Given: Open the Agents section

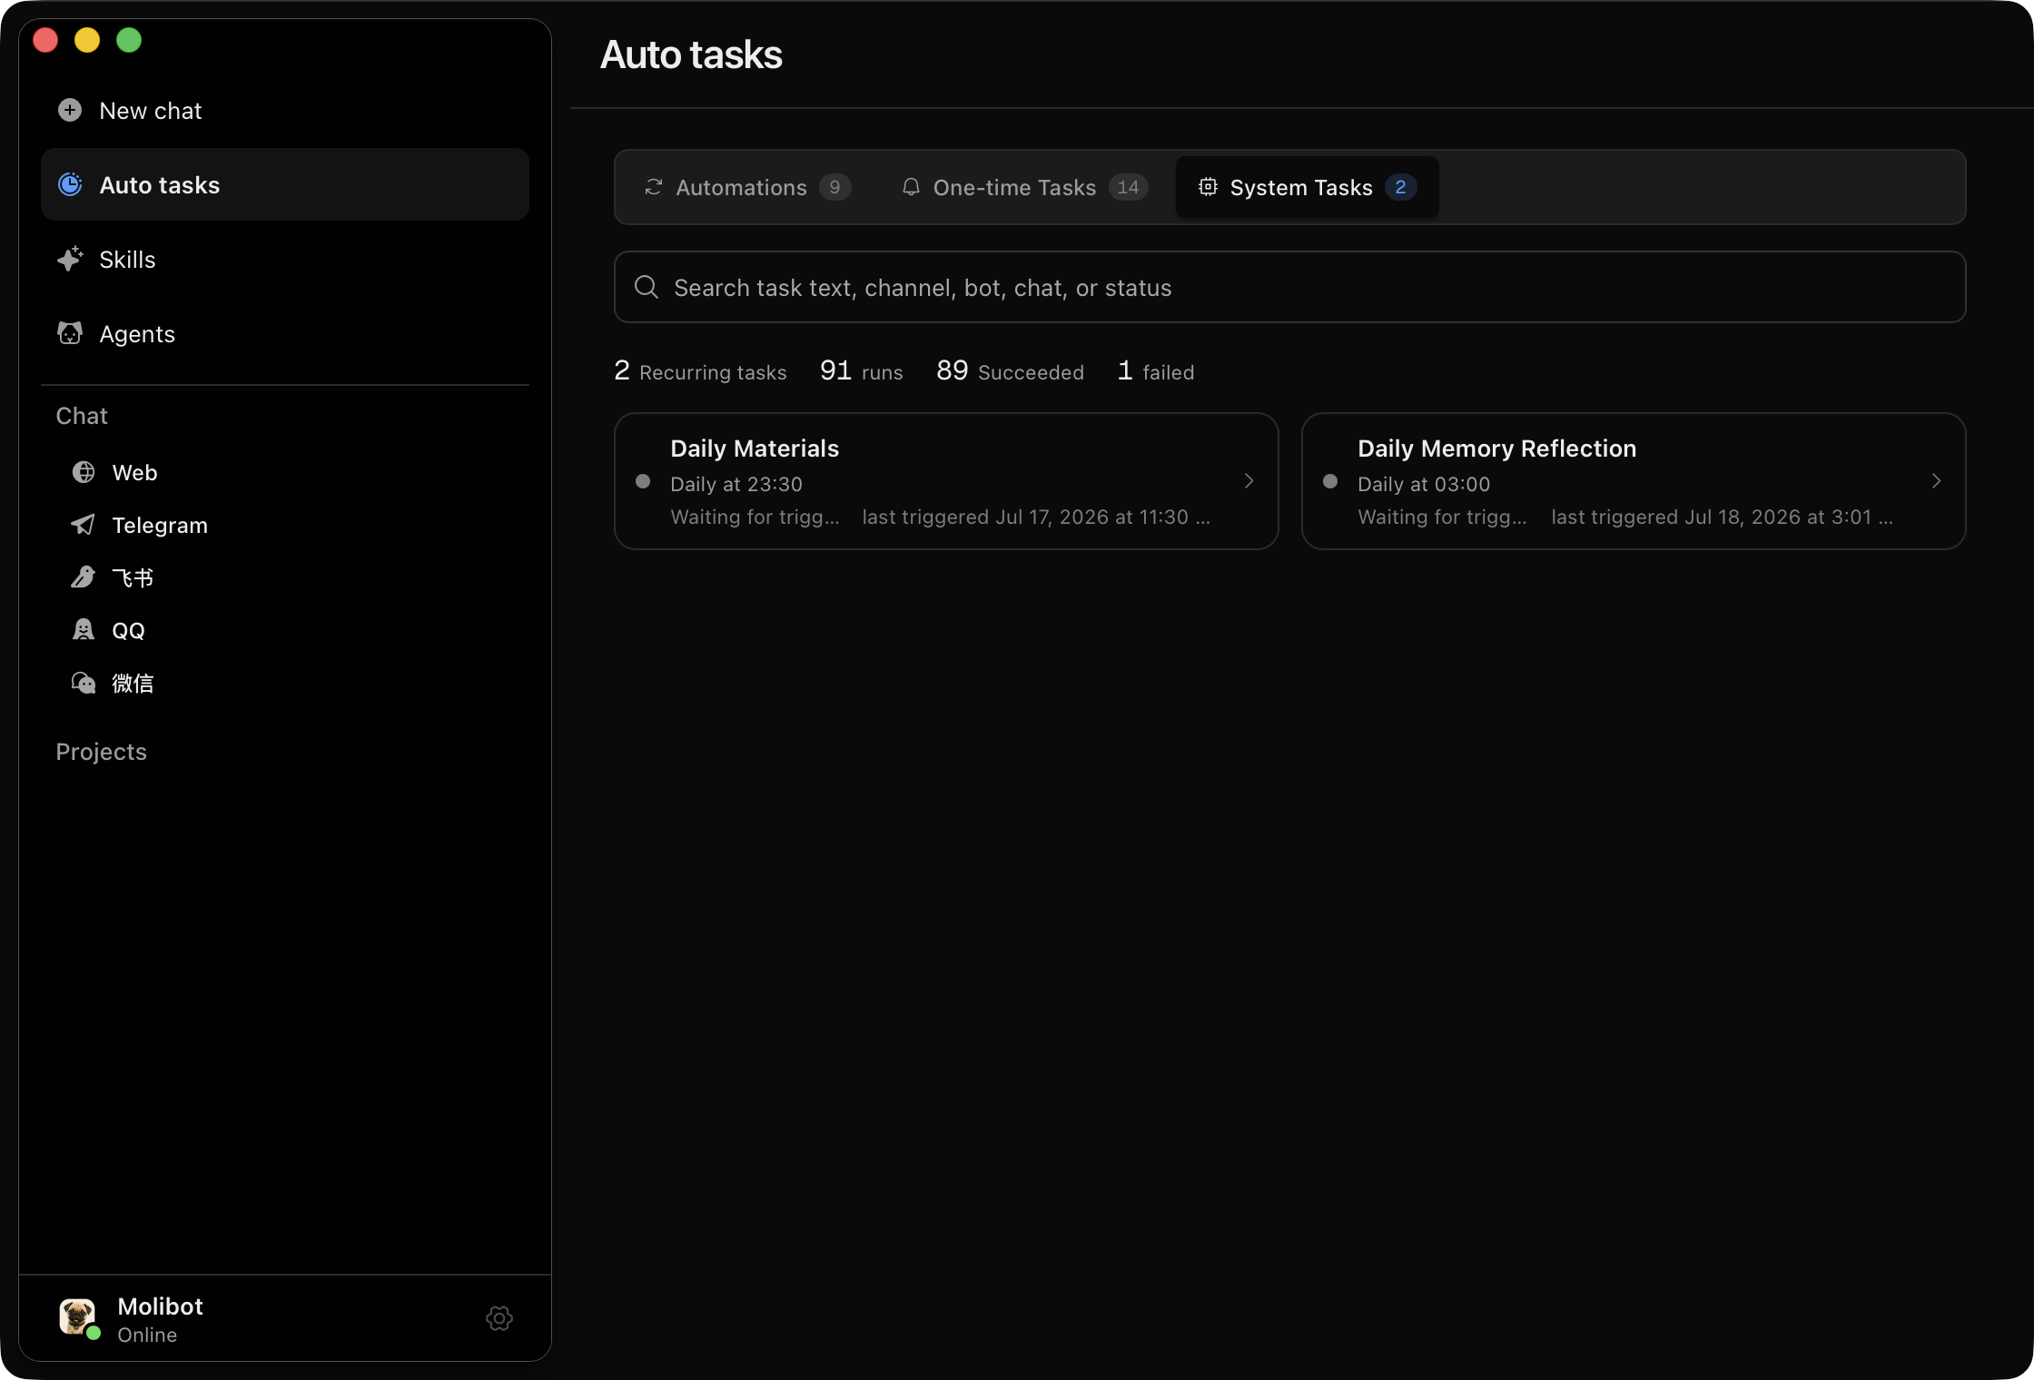Looking at the screenshot, I should [x=285, y=334].
